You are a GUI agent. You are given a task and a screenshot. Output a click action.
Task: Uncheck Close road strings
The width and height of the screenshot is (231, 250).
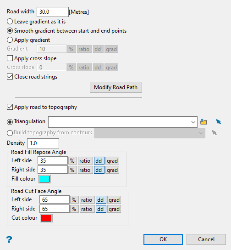(x=10, y=77)
